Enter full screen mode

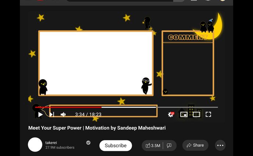point(208,114)
